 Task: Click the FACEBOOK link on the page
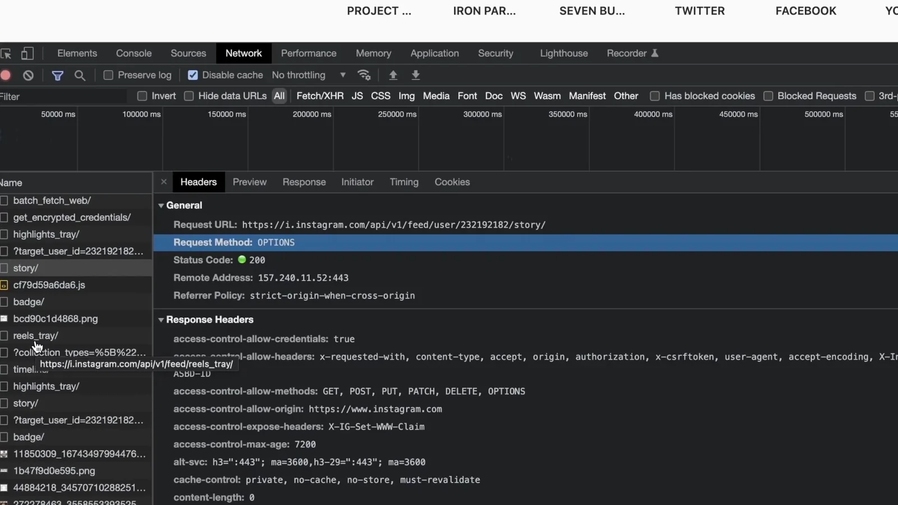click(x=805, y=11)
